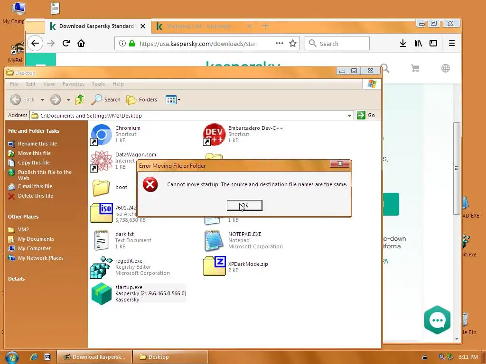
Task: Close the Error Moving File dialog
Action: pos(340,164)
